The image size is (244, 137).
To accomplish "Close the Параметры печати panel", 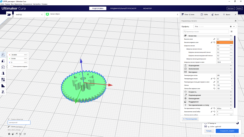I will click(x=235, y=21).
